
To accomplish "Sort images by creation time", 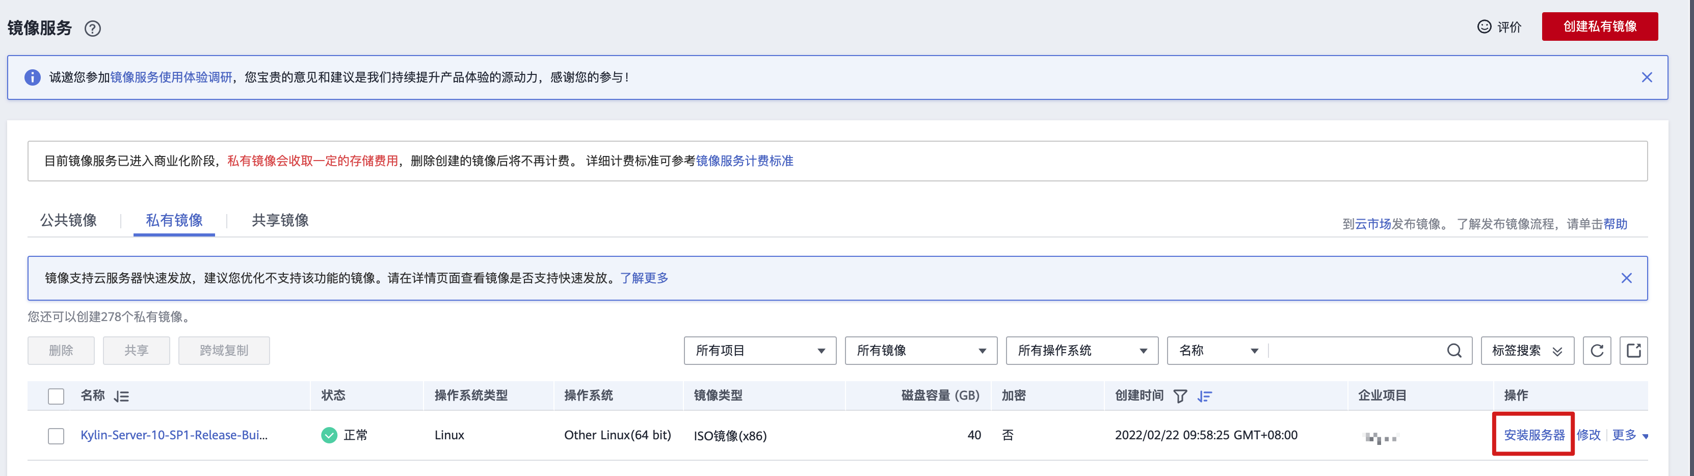I will [1204, 396].
